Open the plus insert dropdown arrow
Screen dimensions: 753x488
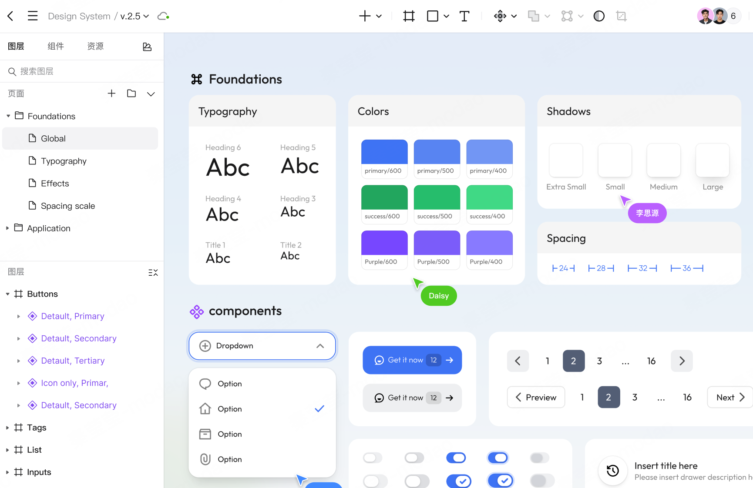pyautogui.click(x=379, y=16)
